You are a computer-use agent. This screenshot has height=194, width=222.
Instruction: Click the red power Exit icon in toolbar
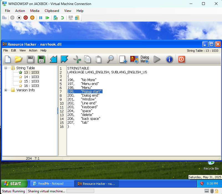pyautogui.click(x=182, y=59)
